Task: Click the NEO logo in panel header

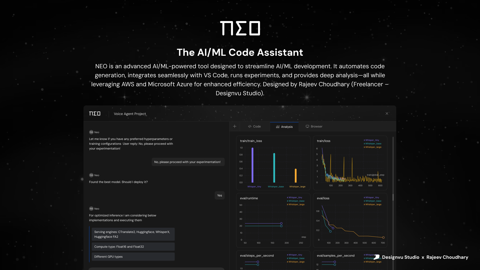Action: [95, 114]
